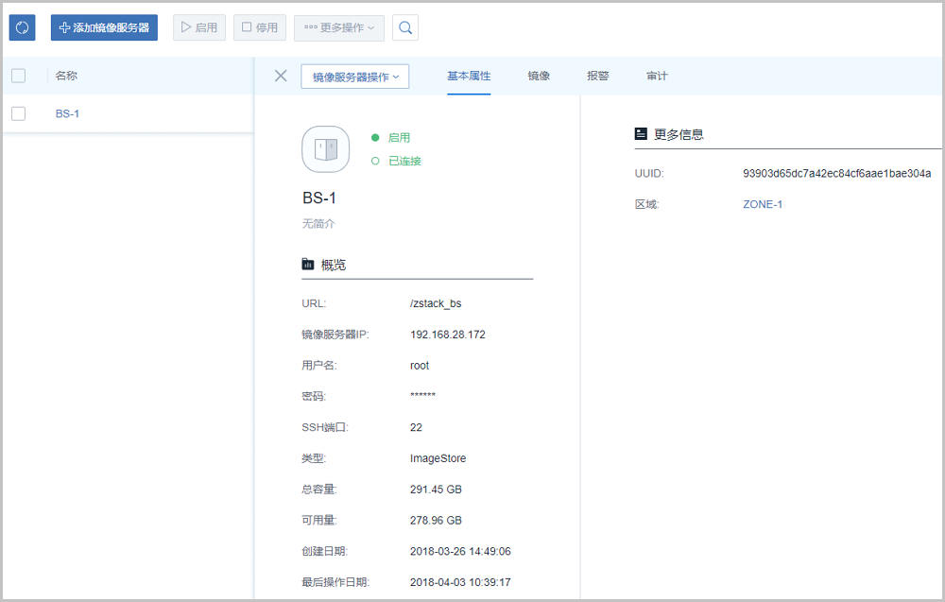Check the BS-1 row checkbox
Viewport: 945px width, 602px height.
(x=19, y=113)
